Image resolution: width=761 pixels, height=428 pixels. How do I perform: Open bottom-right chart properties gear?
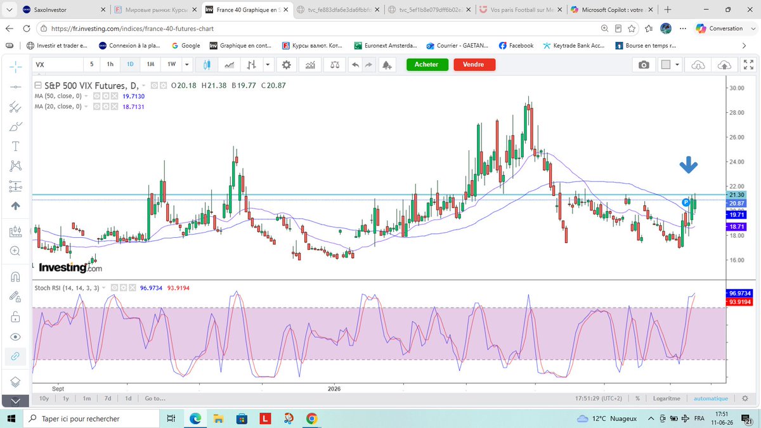click(x=746, y=398)
